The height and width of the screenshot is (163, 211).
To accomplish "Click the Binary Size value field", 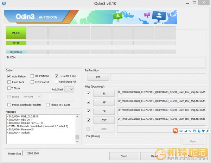I will [x=31, y=153].
